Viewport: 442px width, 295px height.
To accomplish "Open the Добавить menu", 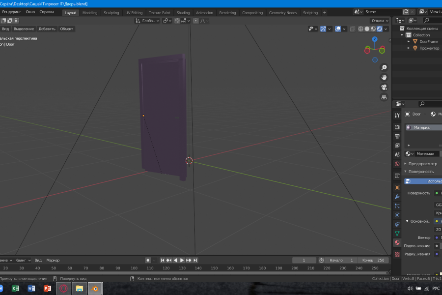I will coord(47,29).
